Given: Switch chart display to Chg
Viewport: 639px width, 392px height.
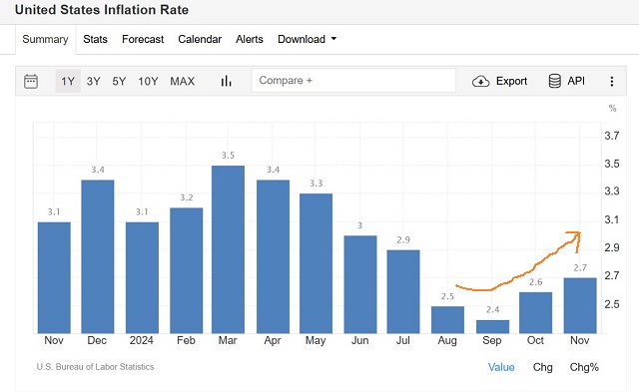Looking at the screenshot, I should [x=543, y=367].
